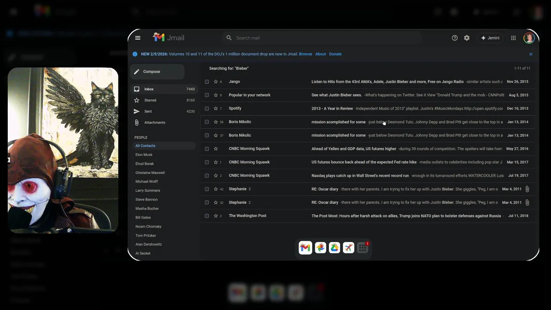Follow the About link in the banner
Image resolution: width=551 pixels, height=310 pixels.
coord(321,54)
